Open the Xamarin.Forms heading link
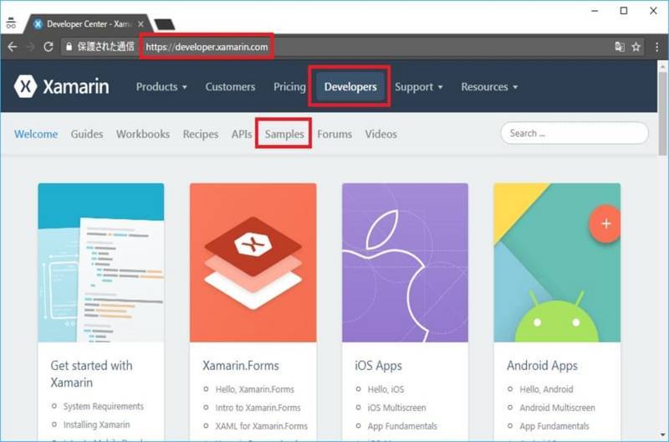 241,366
